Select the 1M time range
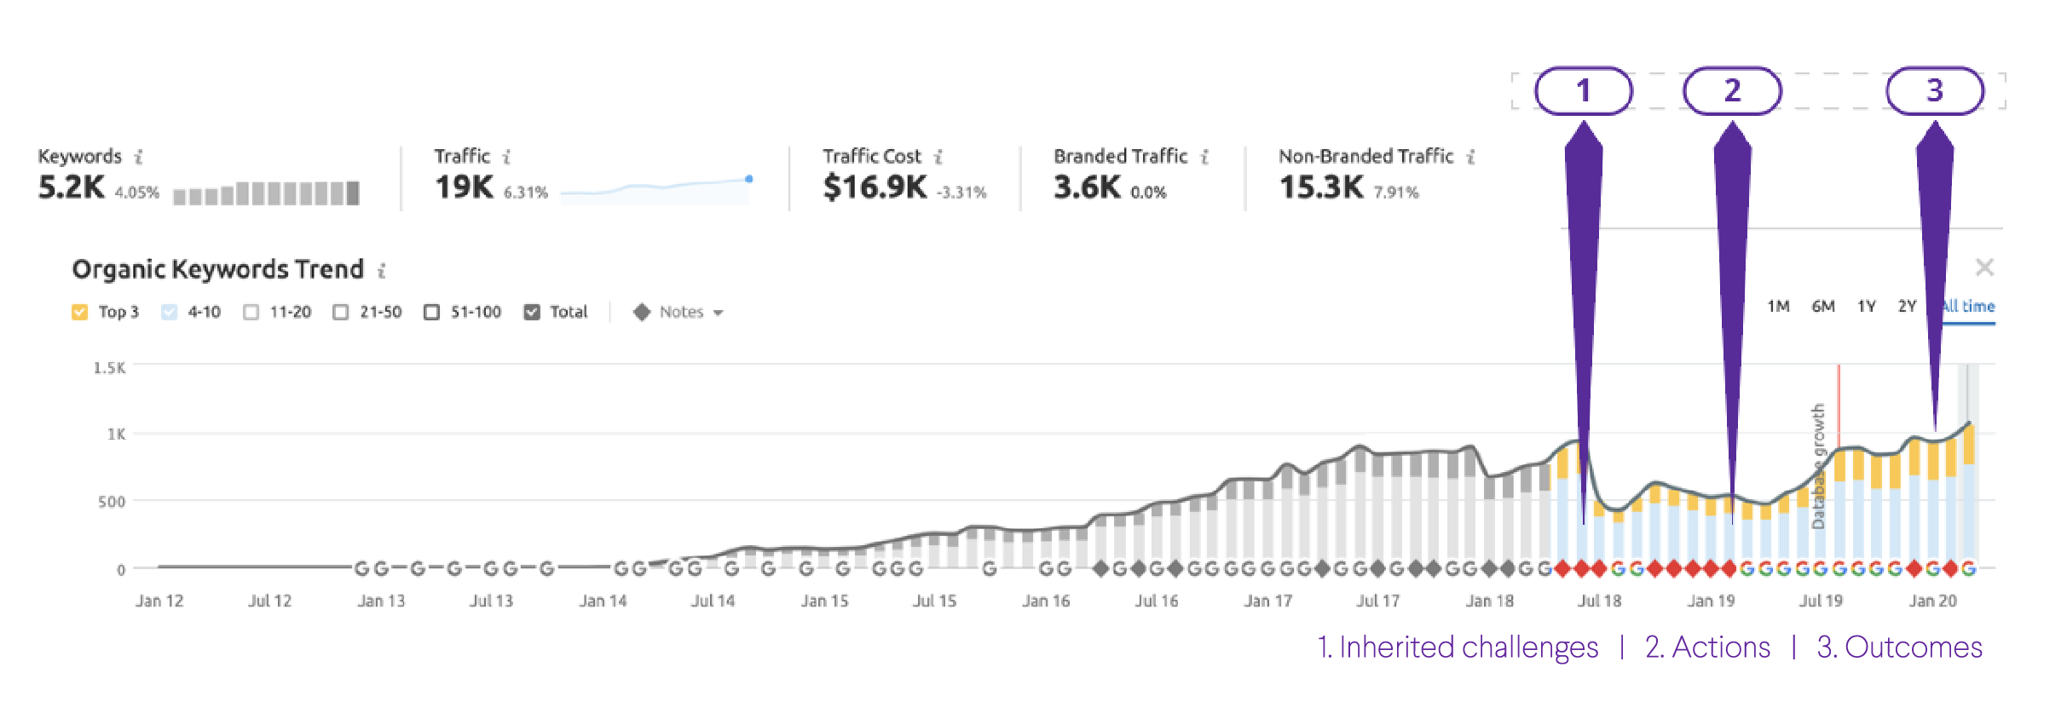 1778,307
